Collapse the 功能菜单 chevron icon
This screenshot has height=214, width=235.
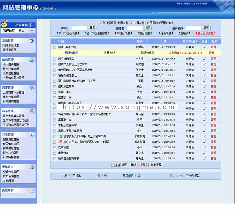pyautogui.click(x=31, y=25)
